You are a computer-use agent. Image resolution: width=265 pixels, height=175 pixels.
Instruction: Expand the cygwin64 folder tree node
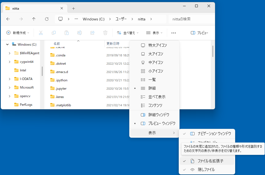click(x=10, y=62)
